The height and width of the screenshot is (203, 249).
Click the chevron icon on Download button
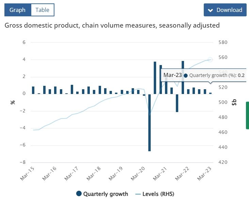[x=211, y=10]
